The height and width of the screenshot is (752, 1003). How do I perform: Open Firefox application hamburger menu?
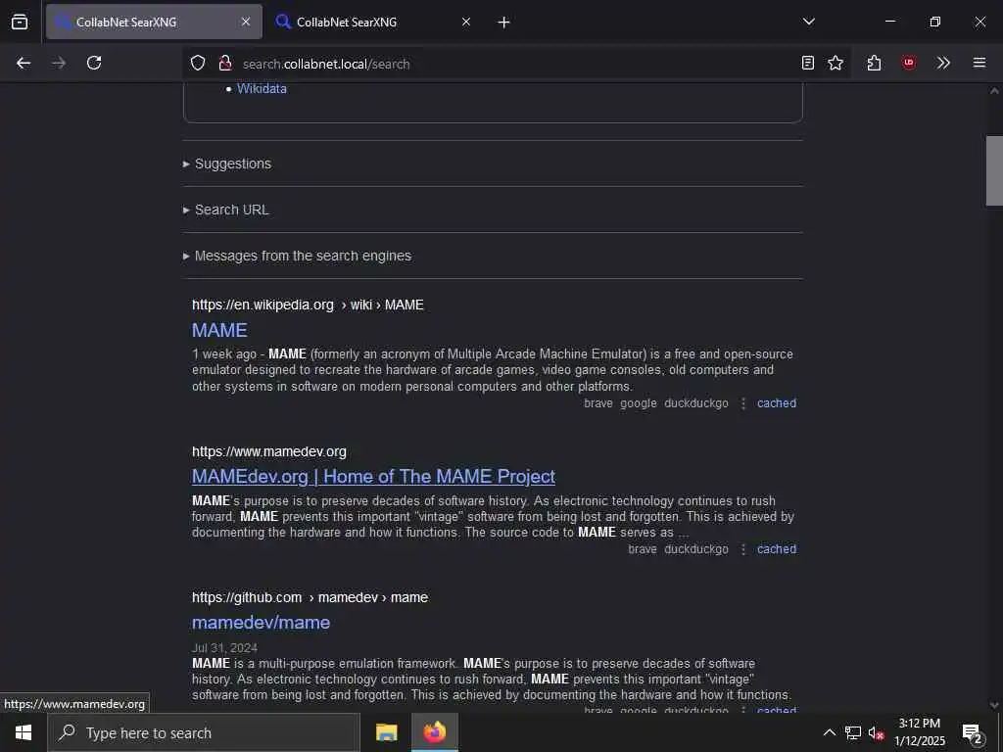tap(979, 63)
